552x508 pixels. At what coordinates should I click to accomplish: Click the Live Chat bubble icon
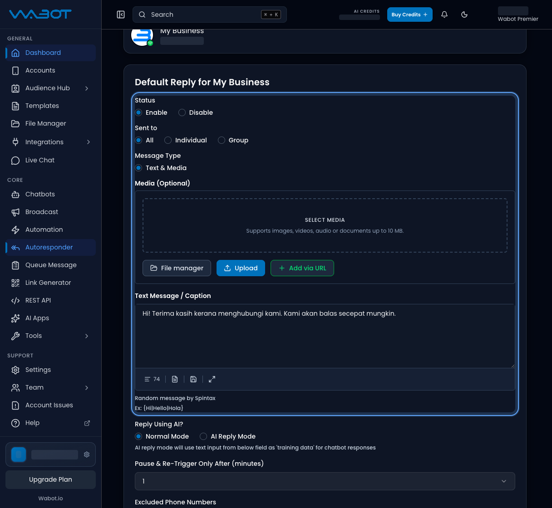tap(15, 161)
